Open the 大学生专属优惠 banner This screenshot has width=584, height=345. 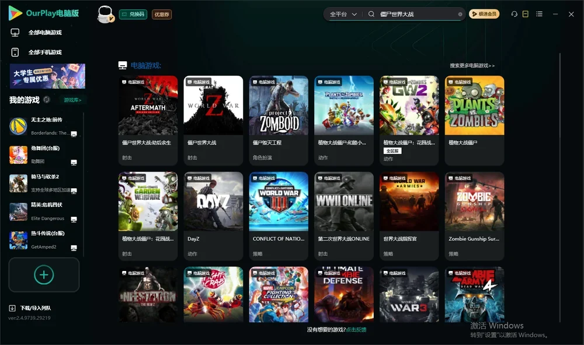(x=48, y=76)
